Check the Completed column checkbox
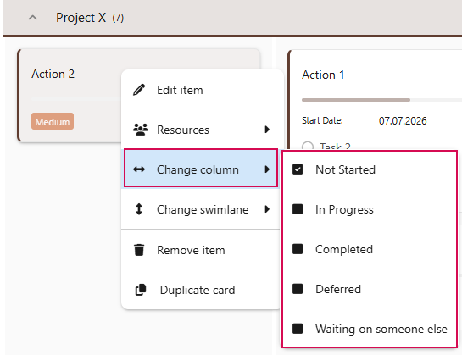This screenshot has width=462, height=355. point(298,249)
